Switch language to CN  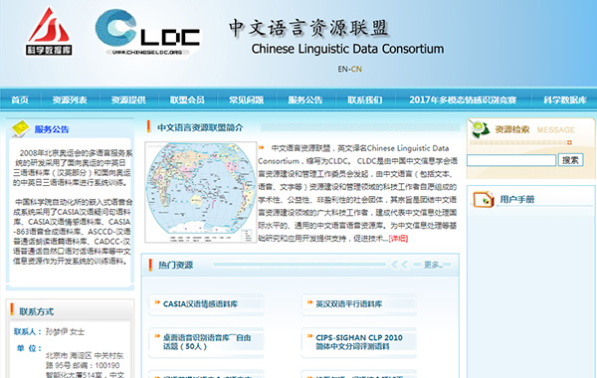(356, 69)
